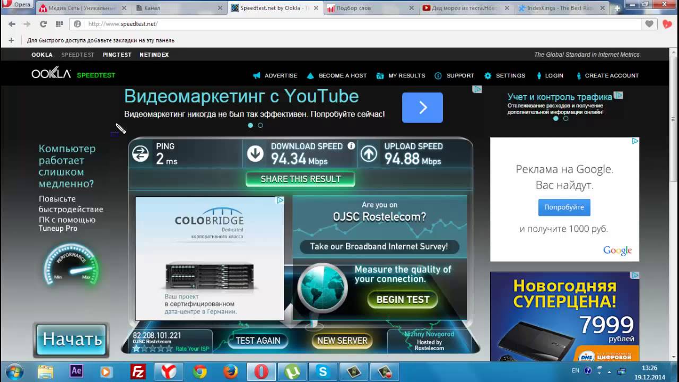Open the Opera main menu button
679x382 pixels.
(x=18, y=5)
